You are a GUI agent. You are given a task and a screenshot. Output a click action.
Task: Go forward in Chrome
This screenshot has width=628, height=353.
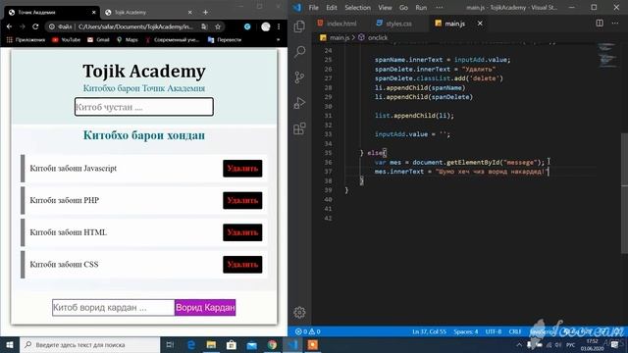pos(23,26)
